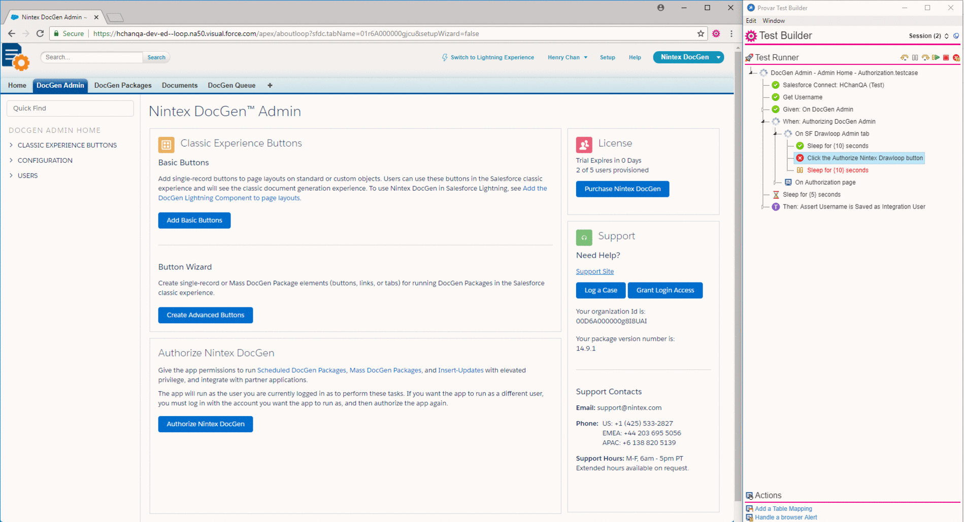Switch to the Documents tab
Viewport: 964px width, 522px height.
tap(180, 85)
